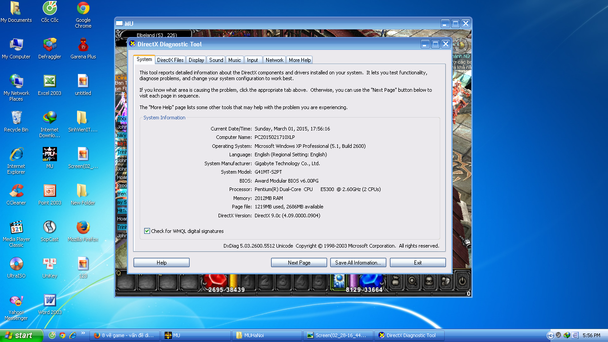Open the inventory bag icon in MU game bar

click(395, 281)
